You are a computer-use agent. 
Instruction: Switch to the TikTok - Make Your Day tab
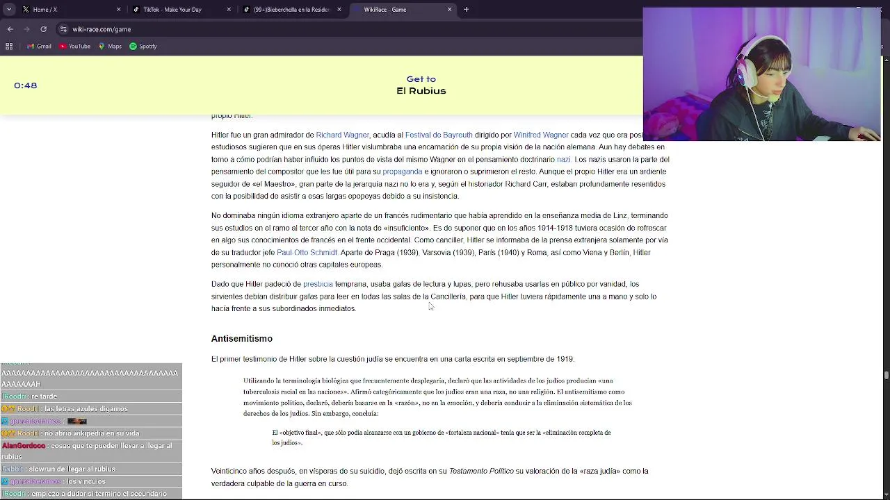click(181, 9)
